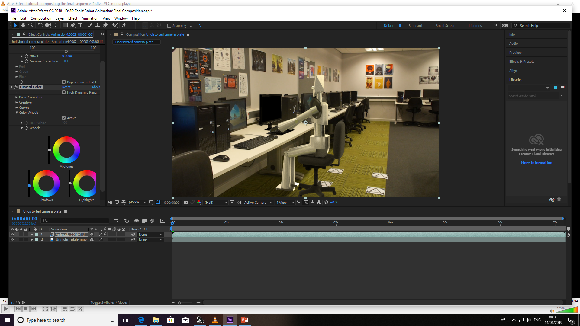
Task: Click About for Lumetri Color
Action: [96, 87]
